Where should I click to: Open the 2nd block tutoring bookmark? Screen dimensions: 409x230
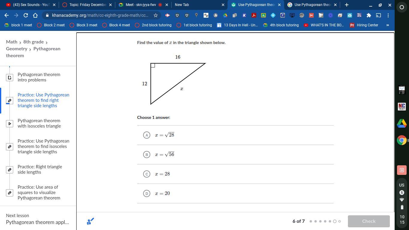pos(153,25)
